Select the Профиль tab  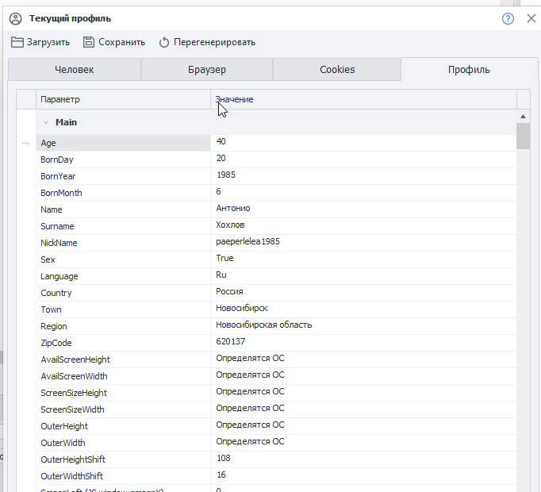point(469,70)
